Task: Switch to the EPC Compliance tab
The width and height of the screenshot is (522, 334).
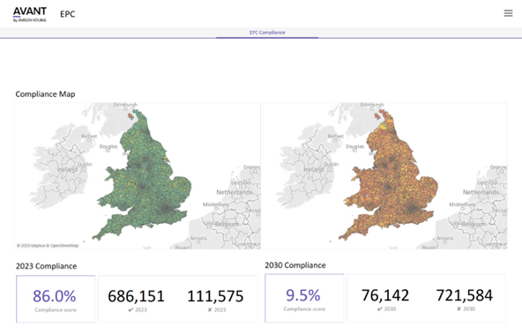Action: pyautogui.click(x=267, y=33)
